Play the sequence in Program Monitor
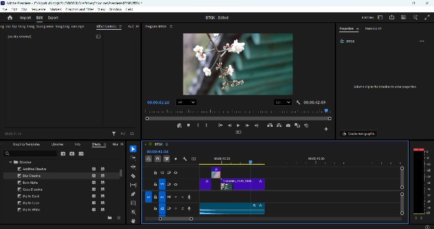 238,126
